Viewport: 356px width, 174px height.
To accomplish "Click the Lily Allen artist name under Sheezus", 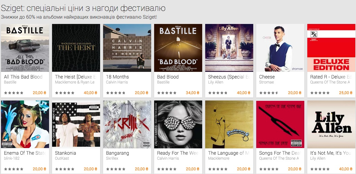I will tap(216, 82).
